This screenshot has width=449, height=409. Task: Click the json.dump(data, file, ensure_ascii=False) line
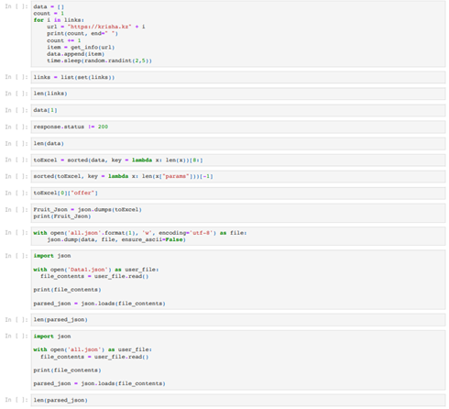pos(116,239)
